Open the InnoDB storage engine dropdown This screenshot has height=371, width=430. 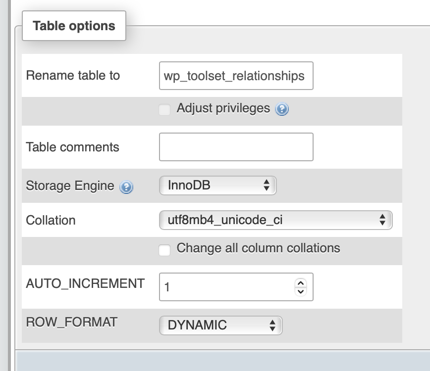[x=217, y=185]
